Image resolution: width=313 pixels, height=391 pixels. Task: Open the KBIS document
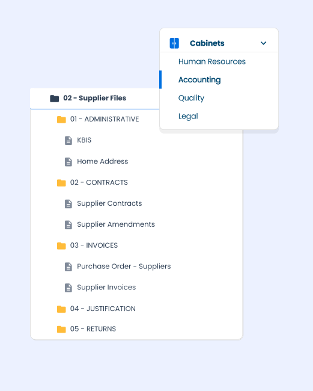84,140
